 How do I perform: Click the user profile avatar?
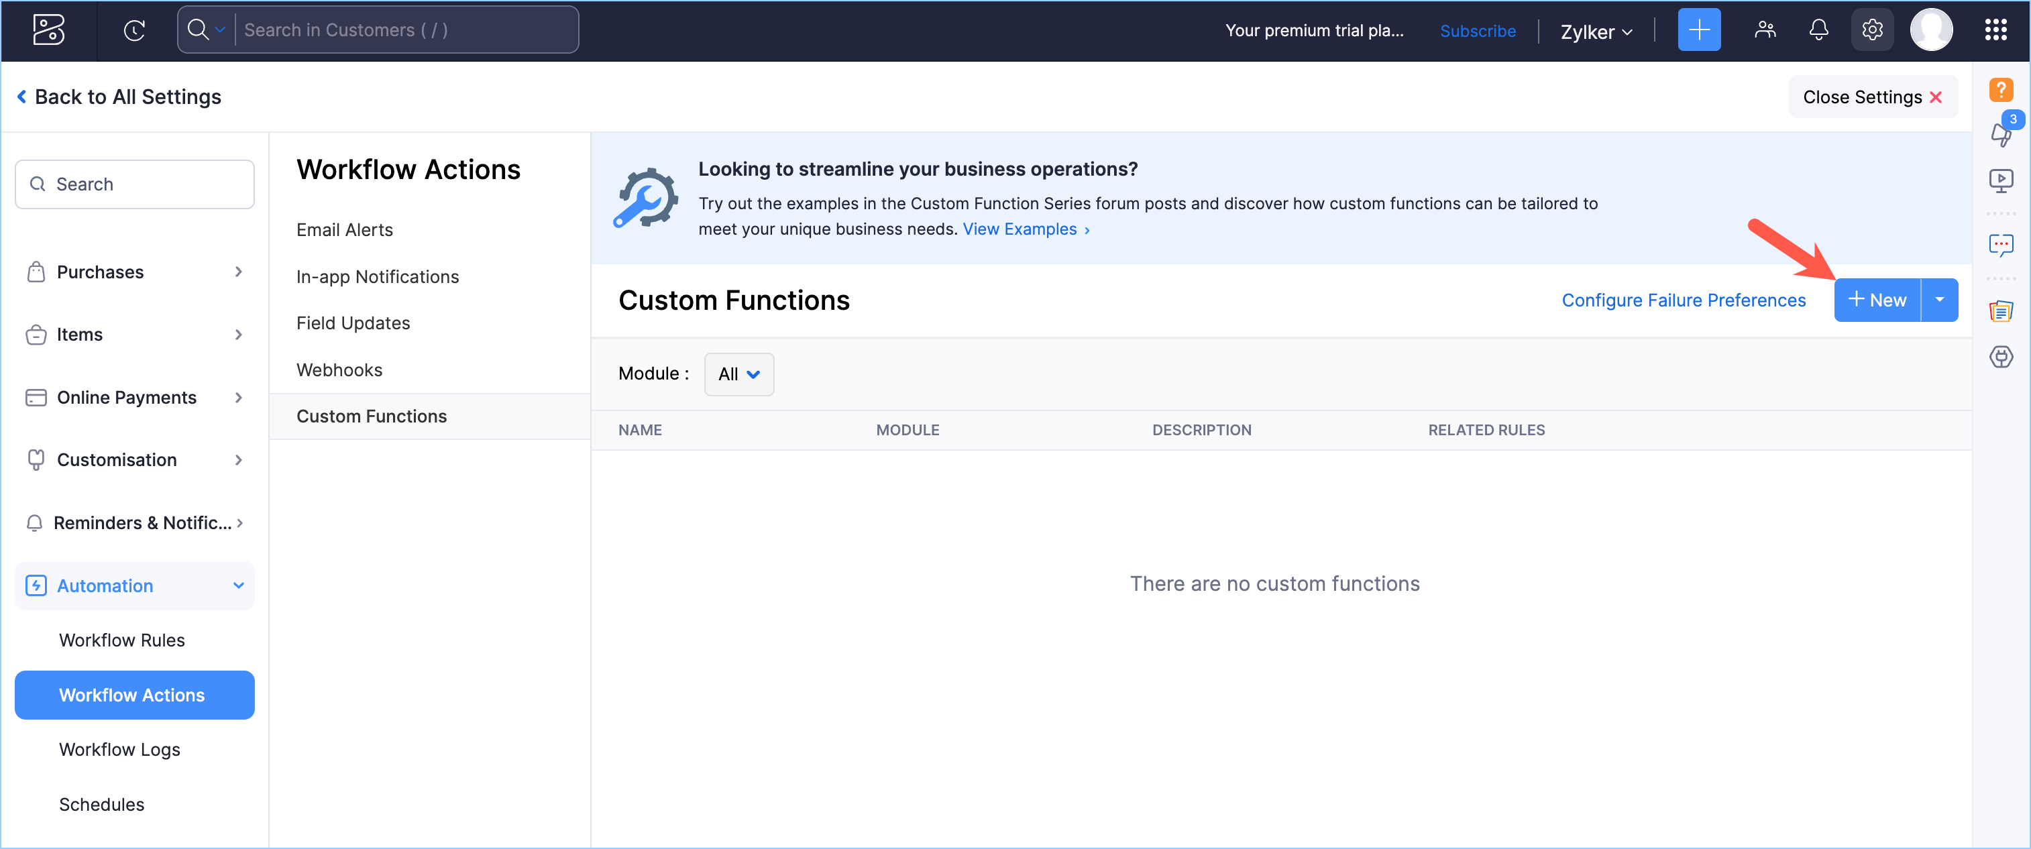1930,30
